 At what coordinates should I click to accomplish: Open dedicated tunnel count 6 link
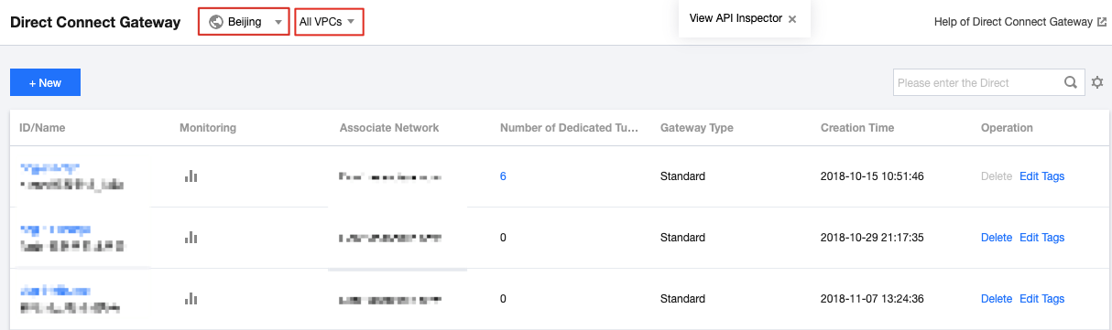(x=503, y=176)
